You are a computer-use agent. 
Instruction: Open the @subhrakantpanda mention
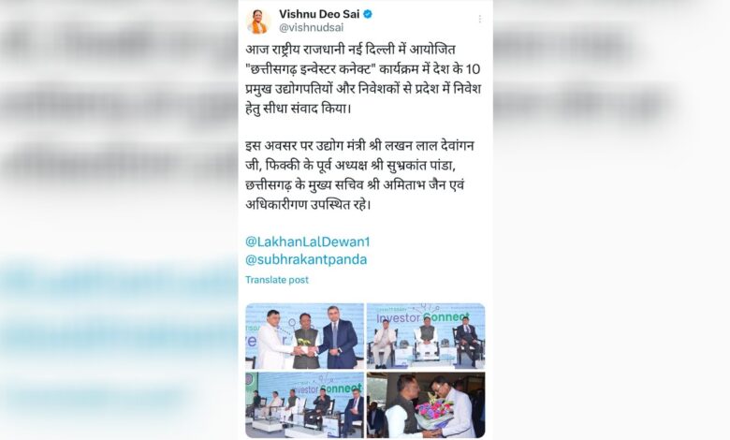tap(306, 259)
